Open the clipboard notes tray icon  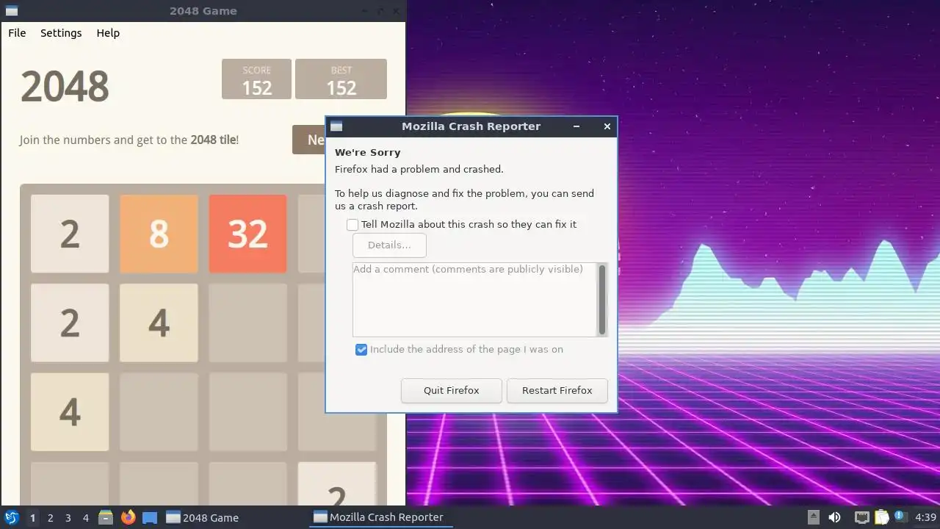coord(882,518)
